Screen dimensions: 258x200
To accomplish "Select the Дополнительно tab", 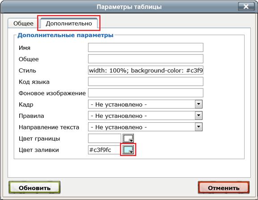I will (69, 23).
